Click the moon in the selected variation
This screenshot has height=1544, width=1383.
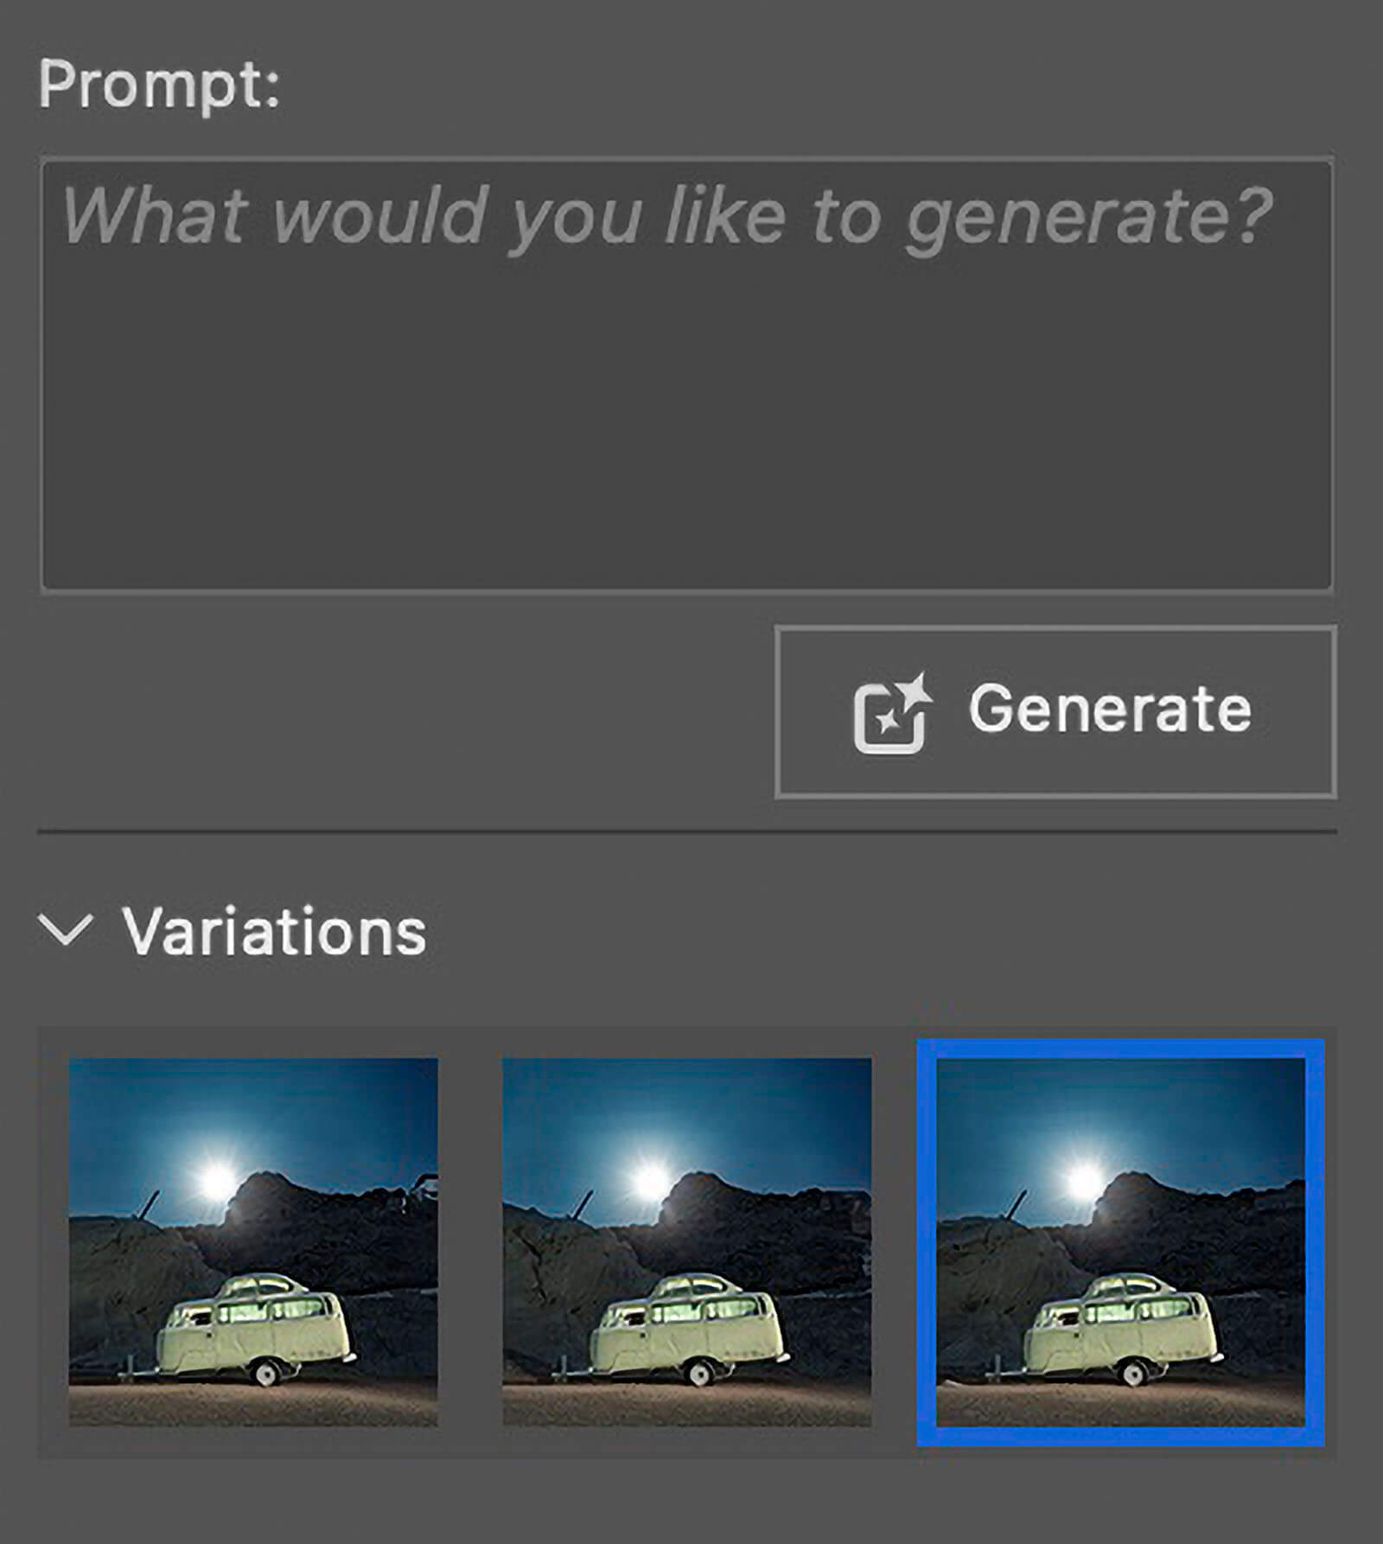pos(1084,1179)
